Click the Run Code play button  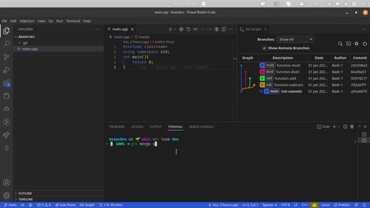[171, 29]
